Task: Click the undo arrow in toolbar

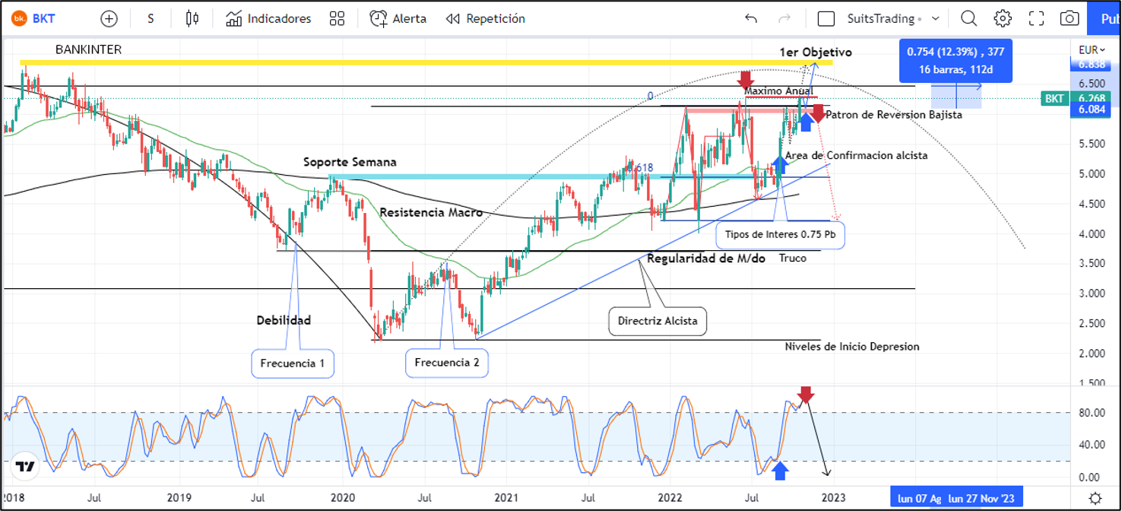Action: point(751,18)
